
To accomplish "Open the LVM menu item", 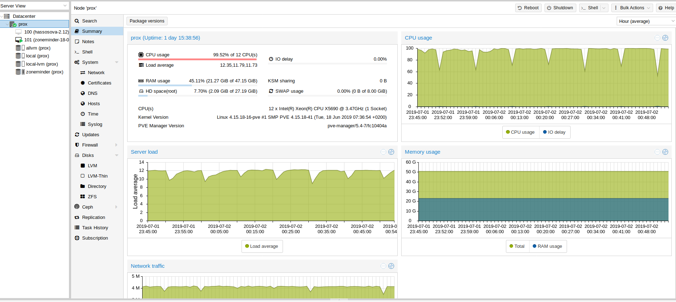I will (97, 166).
